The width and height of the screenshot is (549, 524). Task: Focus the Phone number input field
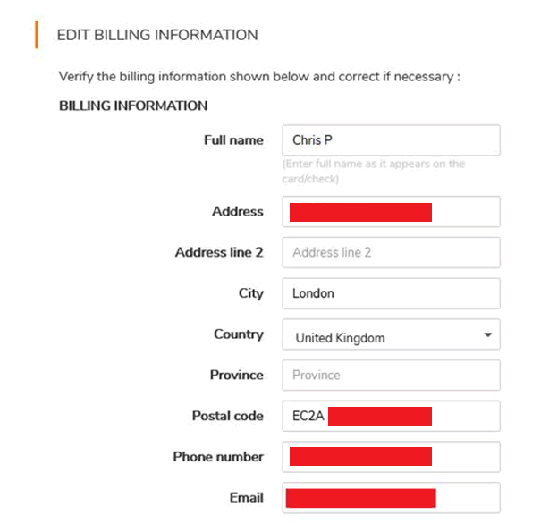tap(391, 457)
